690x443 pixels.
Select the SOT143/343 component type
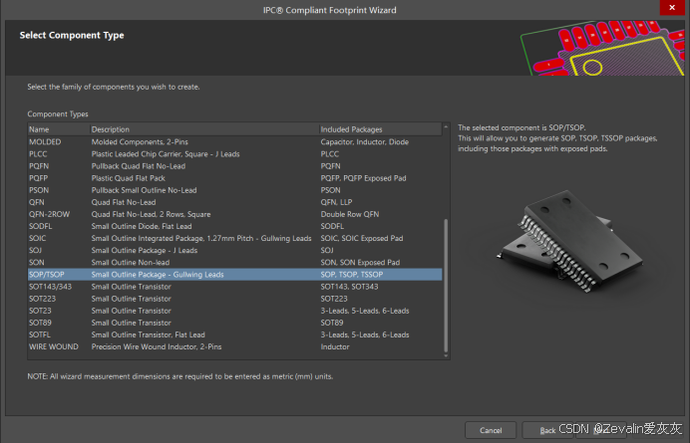click(x=235, y=287)
